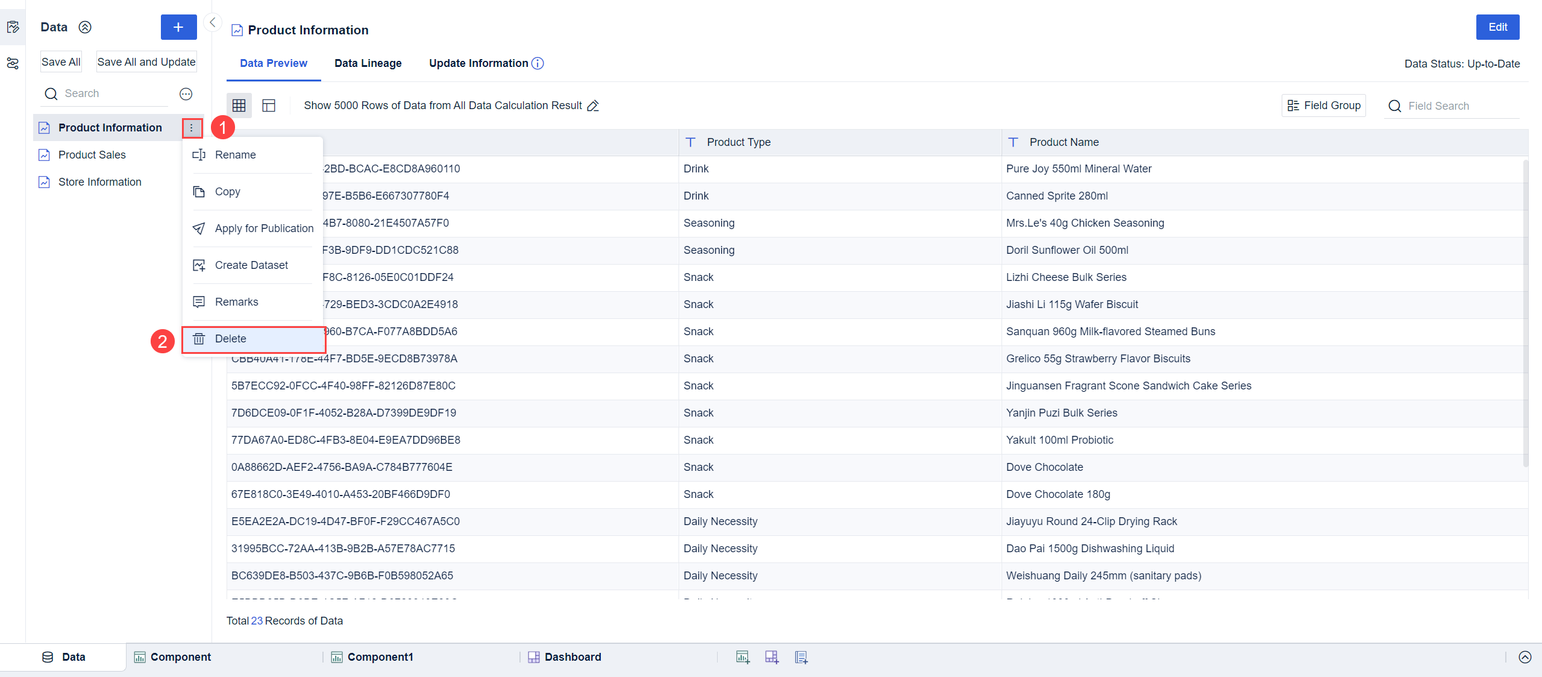Select Delete in the context menu
Image resolution: width=1542 pixels, height=677 pixels.
click(231, 339)
